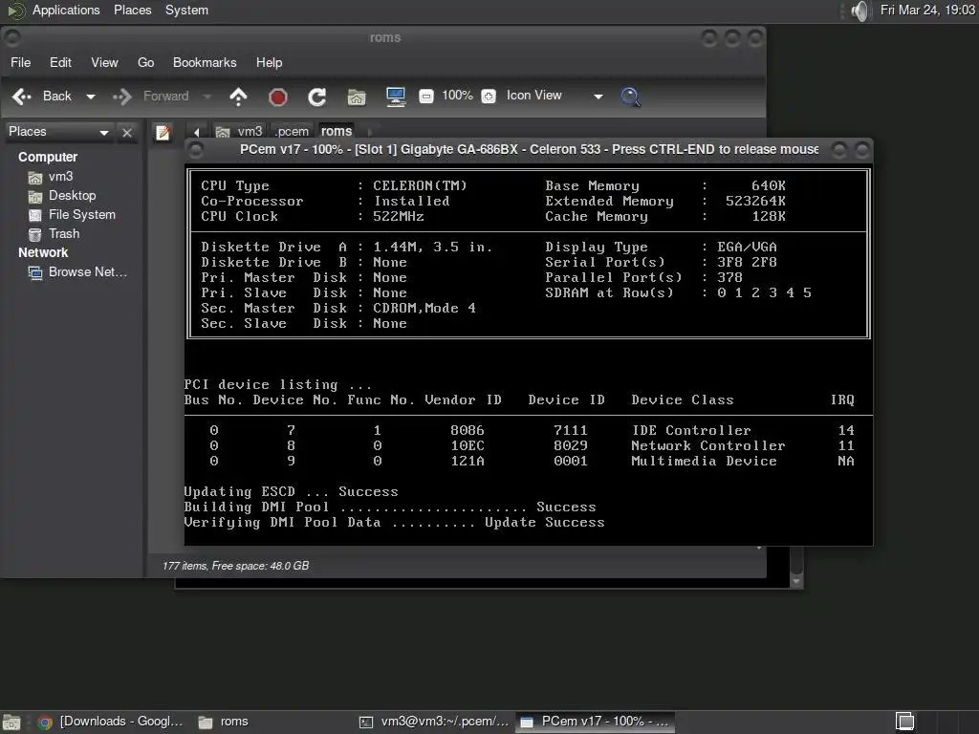This screenshot has height=734, width=979.
Task: Click the roms window menu button icon
Action: (11, 37)
